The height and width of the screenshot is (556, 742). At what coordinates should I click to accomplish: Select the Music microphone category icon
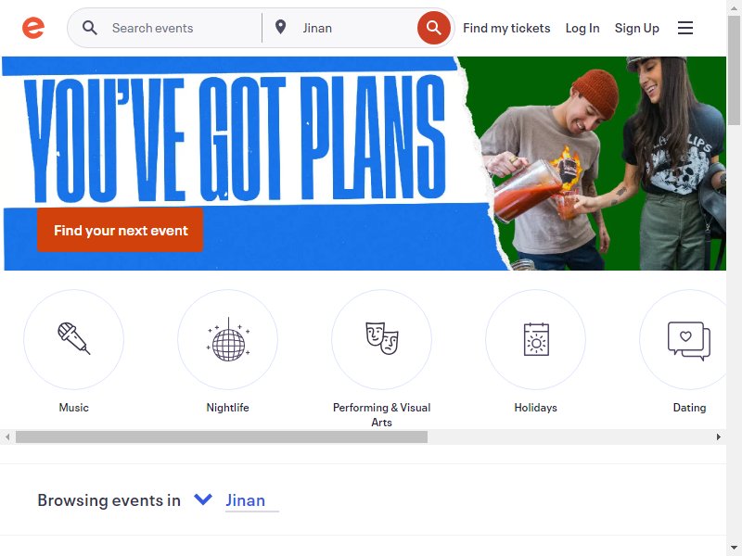[74, 339]
